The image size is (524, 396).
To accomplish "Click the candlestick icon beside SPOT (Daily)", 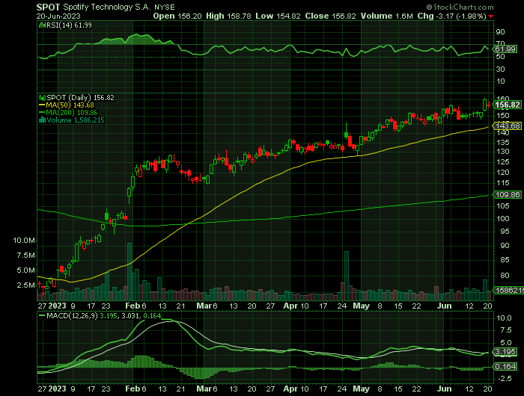I will tap(42, 98).
